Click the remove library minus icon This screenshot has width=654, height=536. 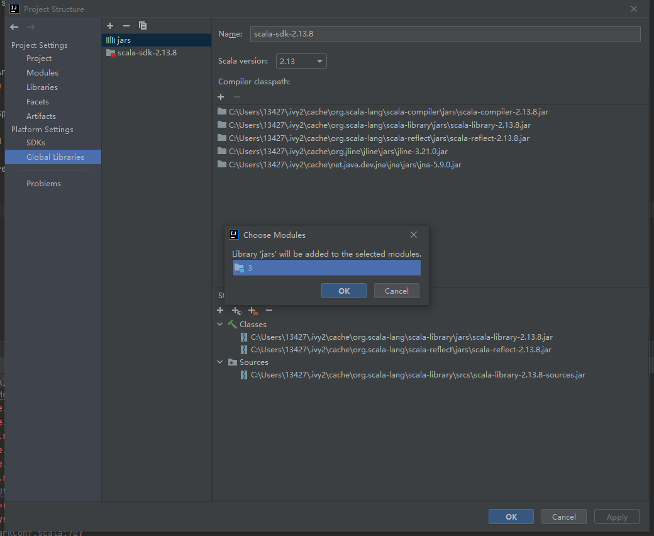coord(126,26)
